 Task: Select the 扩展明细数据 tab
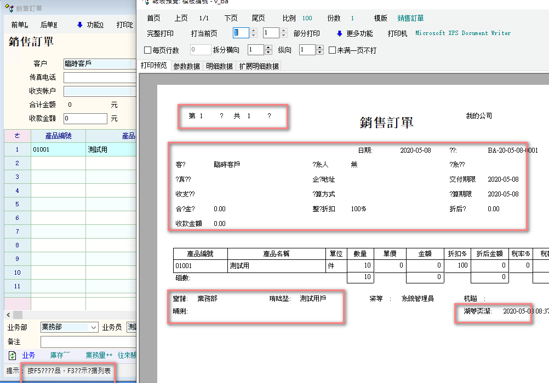[259, 66]
